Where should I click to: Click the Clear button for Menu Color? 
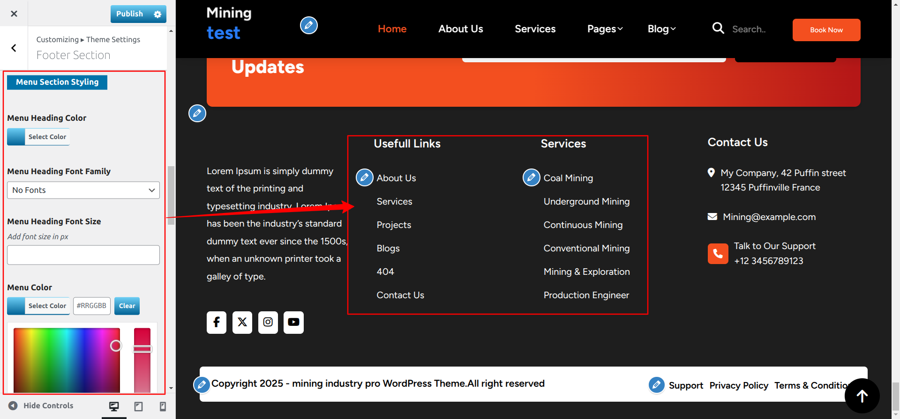coord(127,306)
